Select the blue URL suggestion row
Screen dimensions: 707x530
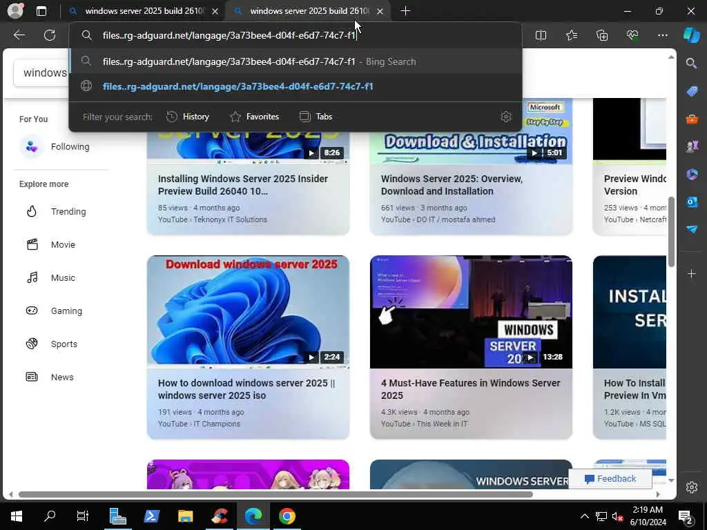[x=296, y=86]
